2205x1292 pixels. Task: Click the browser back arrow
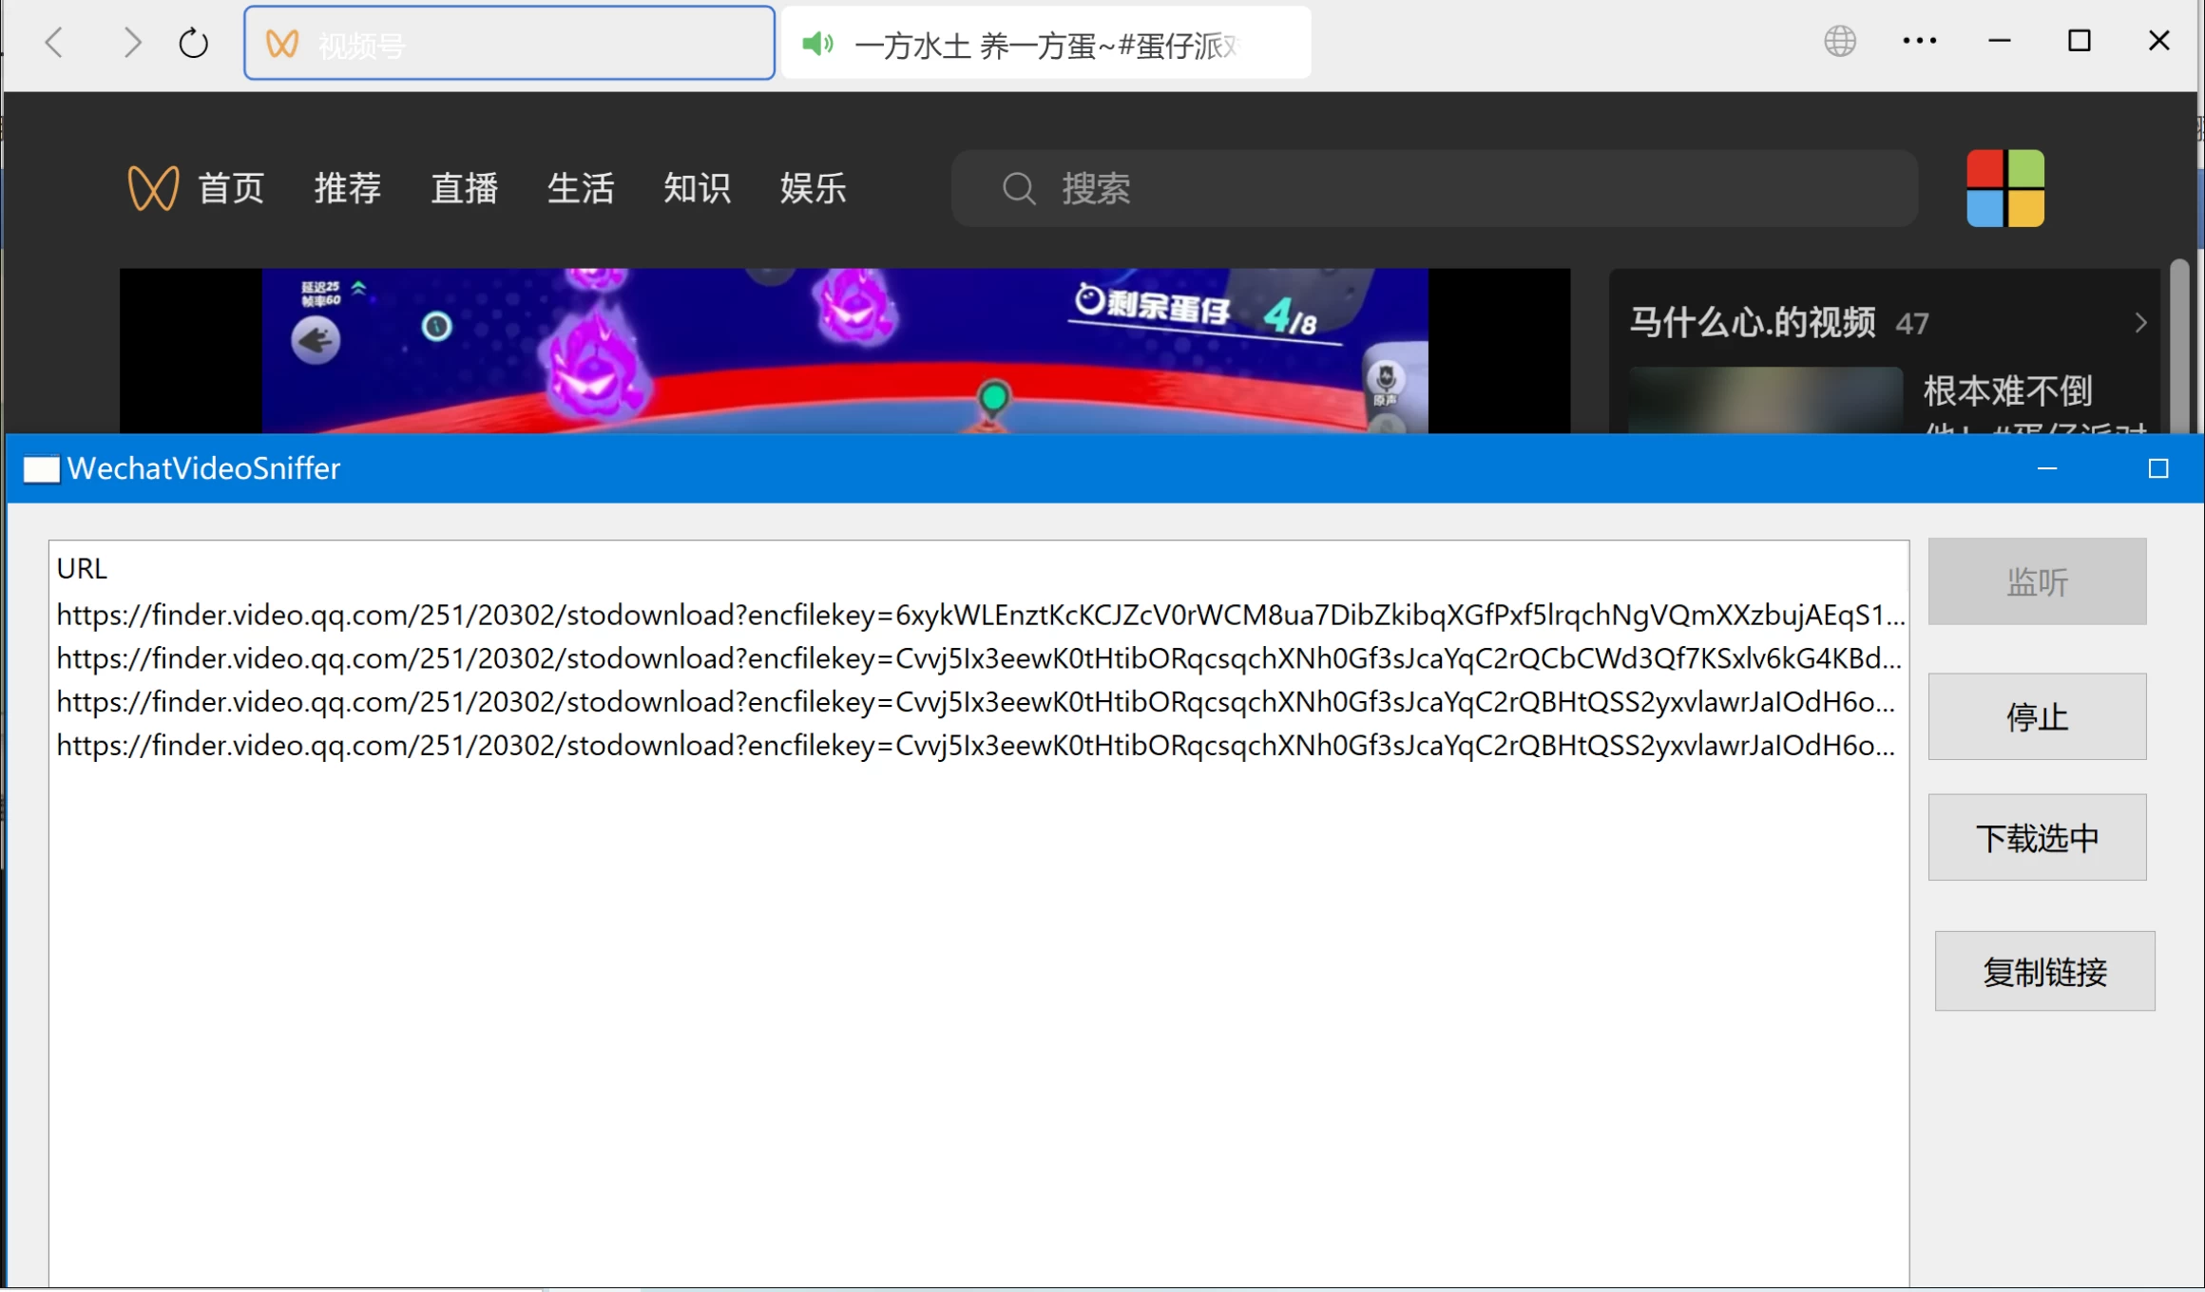click(55, 43)
